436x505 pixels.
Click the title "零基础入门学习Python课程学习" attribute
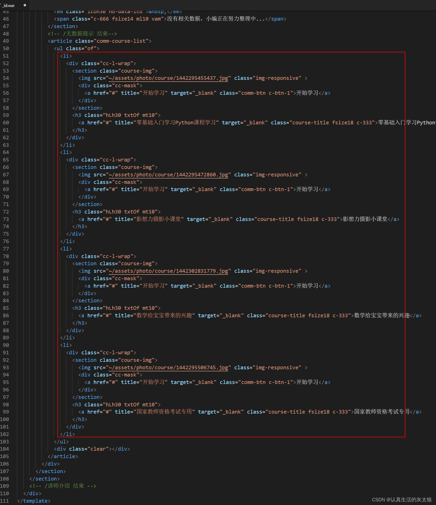[167, 123]
